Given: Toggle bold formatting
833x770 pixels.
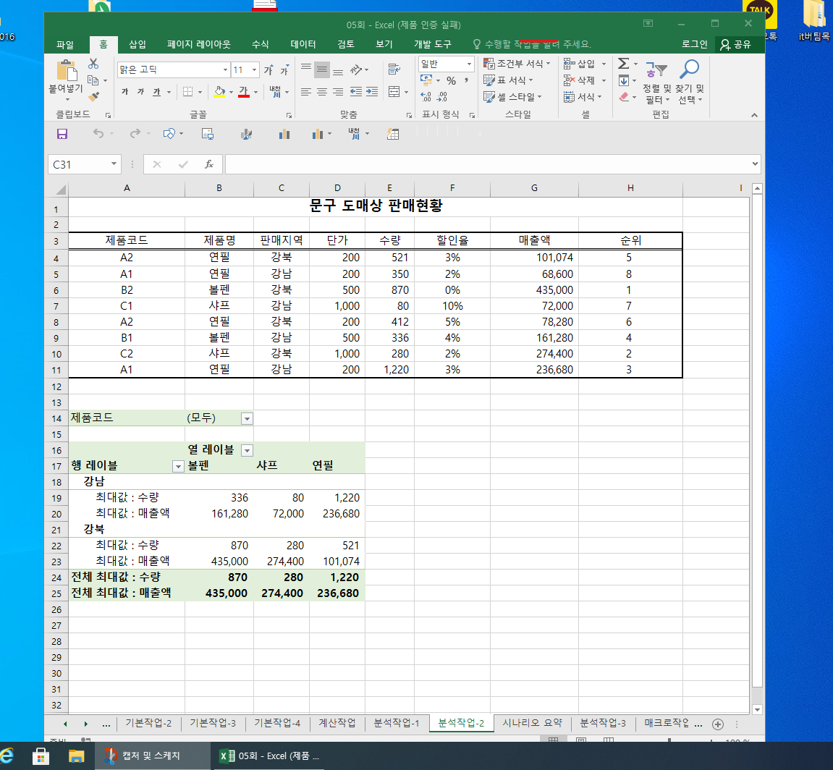Looking at the screenshot, I should tap(125, 92).
